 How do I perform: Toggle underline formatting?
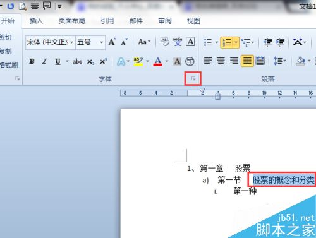(x=58, y=61)
